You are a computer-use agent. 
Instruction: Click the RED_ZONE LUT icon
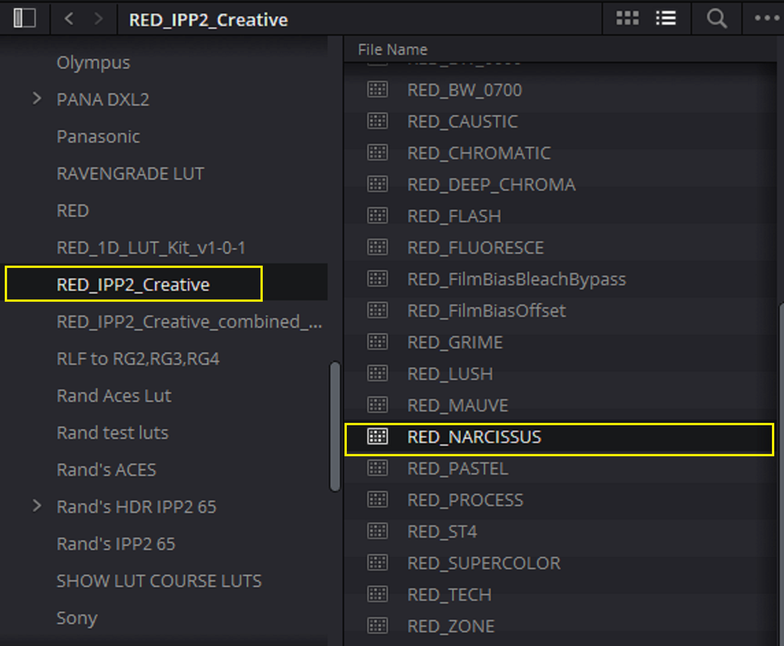pyautogui.click(x=377, y=626)
